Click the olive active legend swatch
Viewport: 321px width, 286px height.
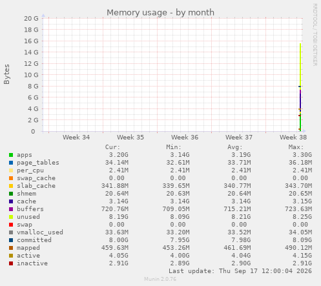coord(11,256)
